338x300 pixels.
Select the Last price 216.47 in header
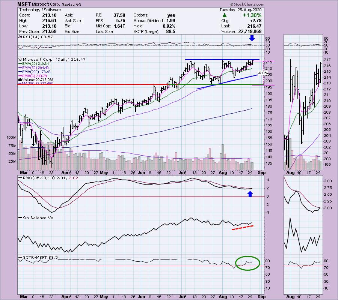click(254, 26)
